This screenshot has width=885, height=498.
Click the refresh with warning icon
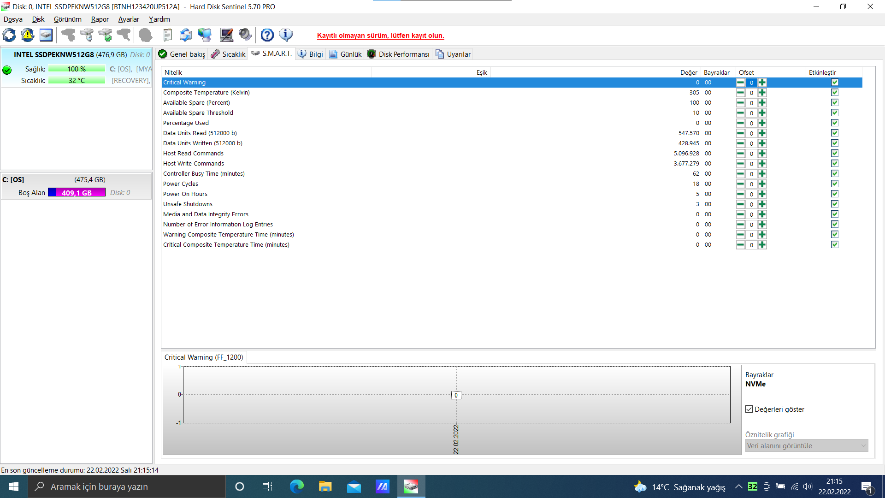(x=28, y=35)
